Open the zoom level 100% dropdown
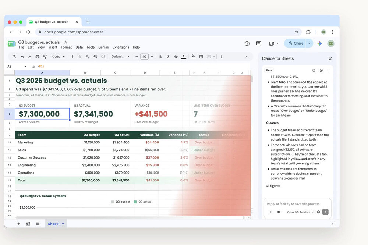This screenshot has width=368, height=245. pos(58,57)
